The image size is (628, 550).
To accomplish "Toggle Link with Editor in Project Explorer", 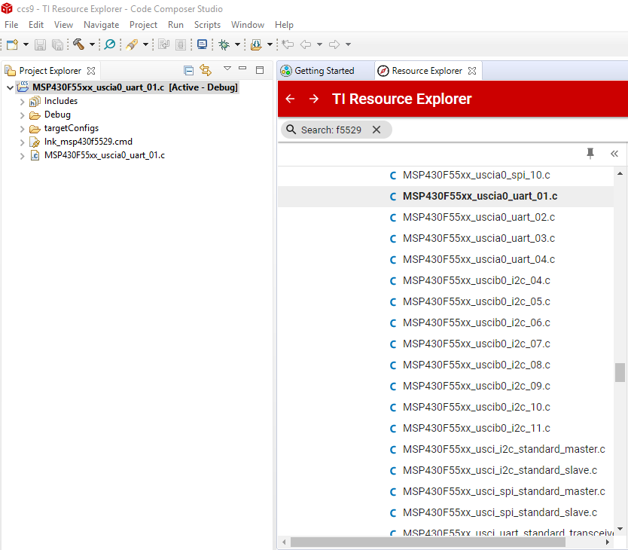I will tap(206, 70).
